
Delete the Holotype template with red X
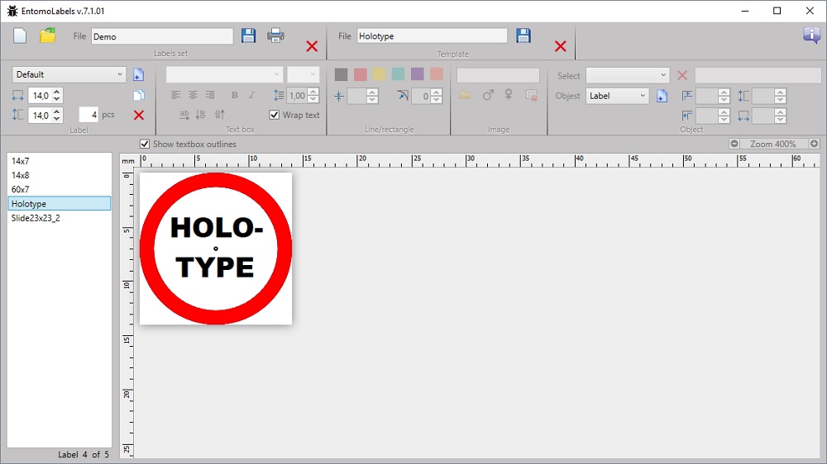tap(560, 46)
